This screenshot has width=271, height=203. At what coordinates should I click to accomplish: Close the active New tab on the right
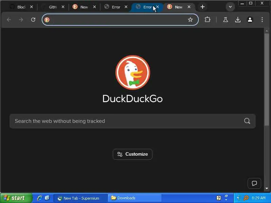189,7
